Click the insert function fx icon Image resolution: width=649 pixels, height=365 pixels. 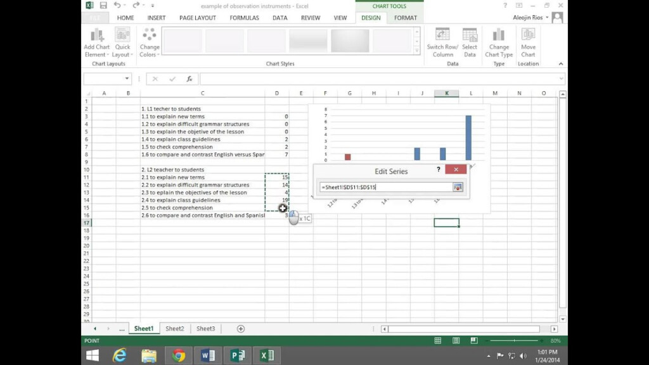pos(189,79)
